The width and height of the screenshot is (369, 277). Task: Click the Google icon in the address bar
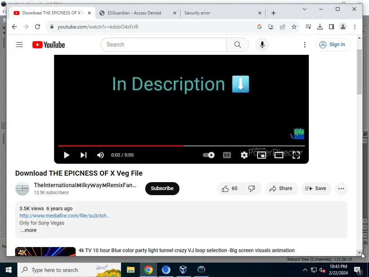click(259, 27)
